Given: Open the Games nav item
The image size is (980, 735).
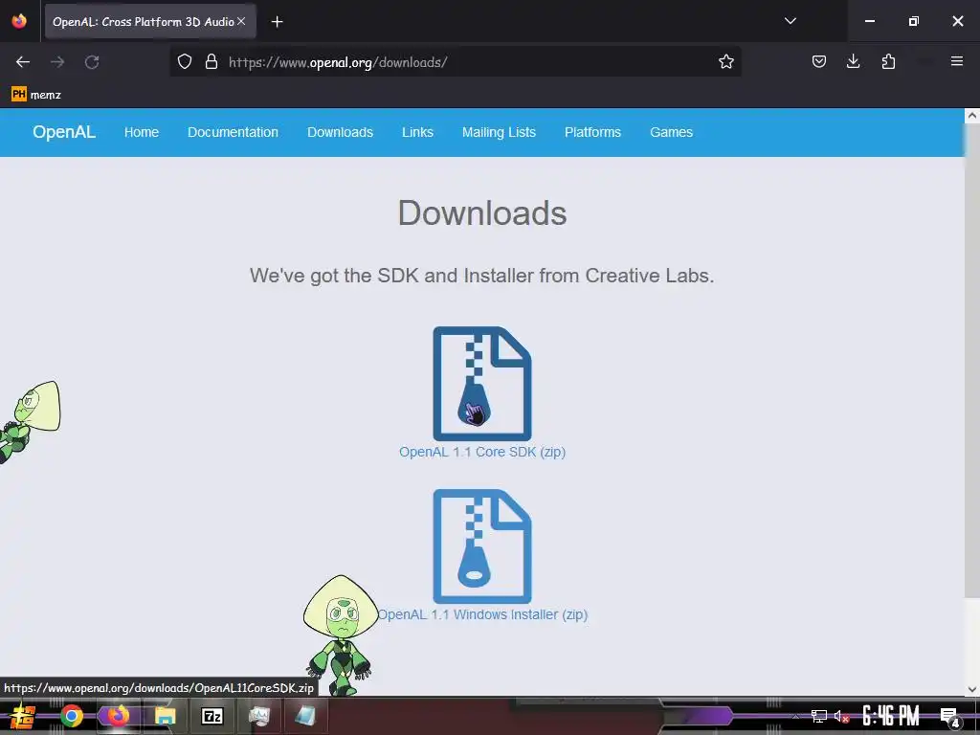Looking at the screenshot, I should tap(671, 132).
